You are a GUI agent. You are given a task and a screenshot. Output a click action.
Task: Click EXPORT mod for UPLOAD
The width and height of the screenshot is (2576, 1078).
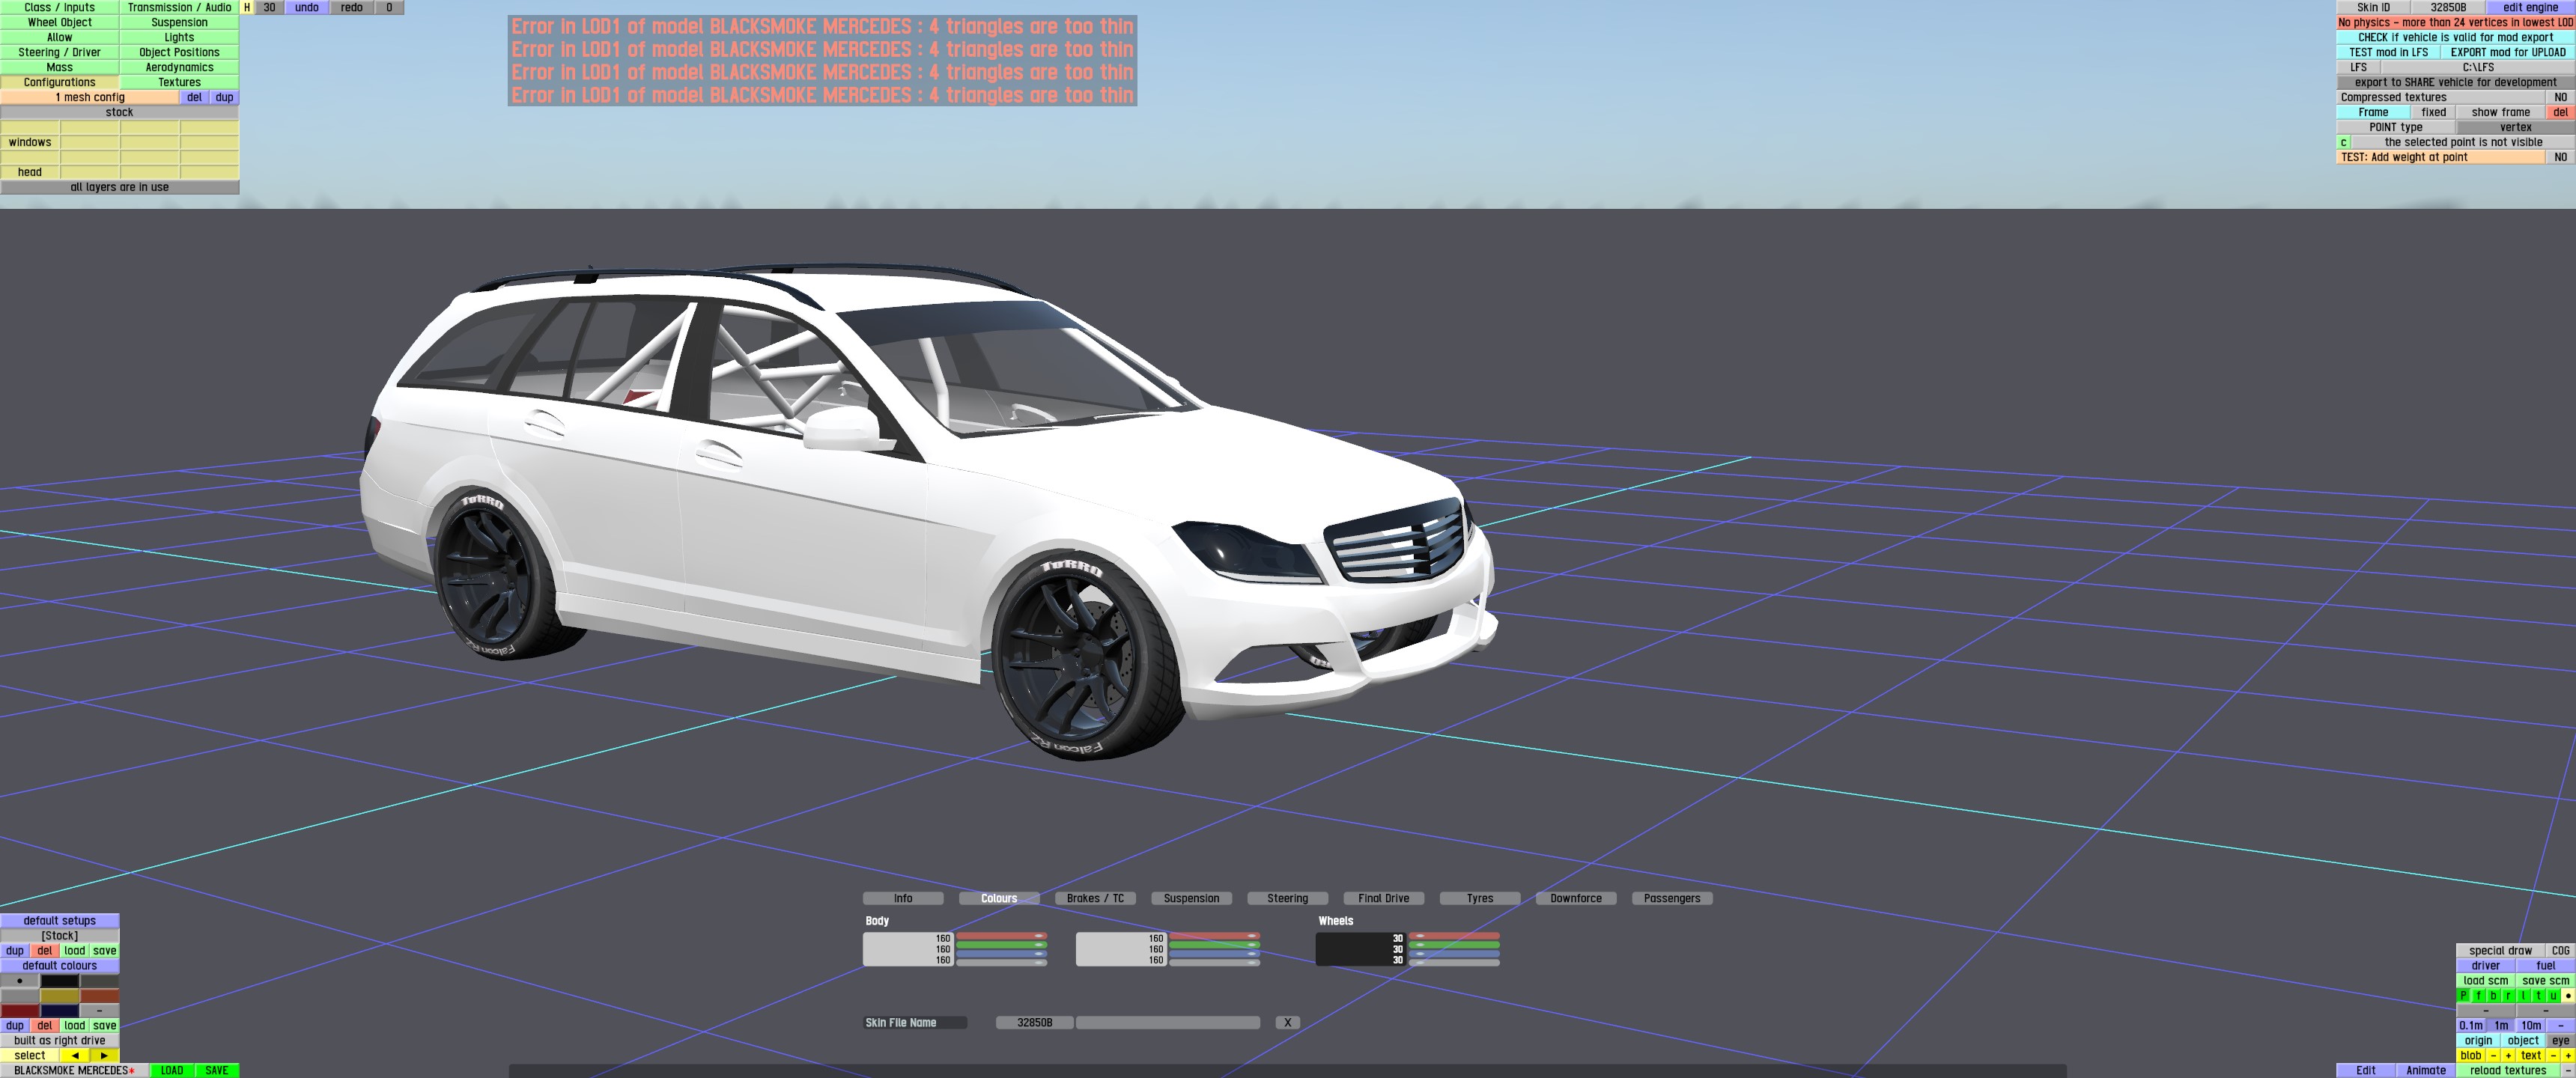(2507, 52)
